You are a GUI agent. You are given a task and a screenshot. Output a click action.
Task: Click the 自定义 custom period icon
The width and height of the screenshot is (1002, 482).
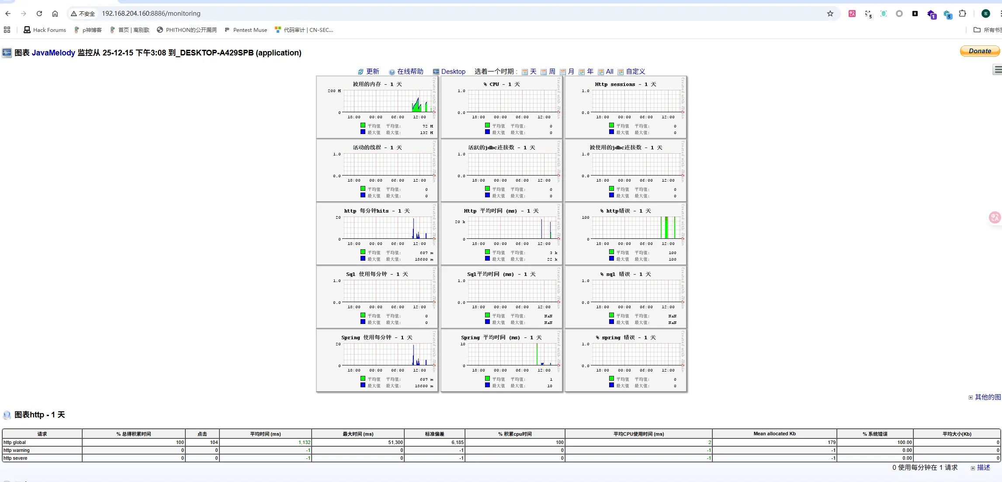621,72
